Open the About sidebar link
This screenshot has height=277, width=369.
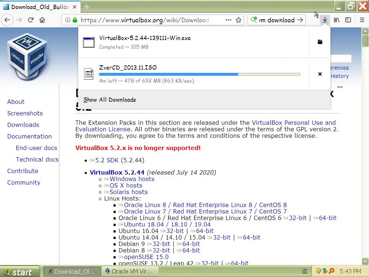[x=16, y=102]
